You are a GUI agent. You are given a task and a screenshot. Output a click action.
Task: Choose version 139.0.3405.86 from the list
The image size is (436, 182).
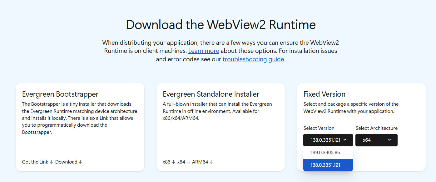click(325, 153)
